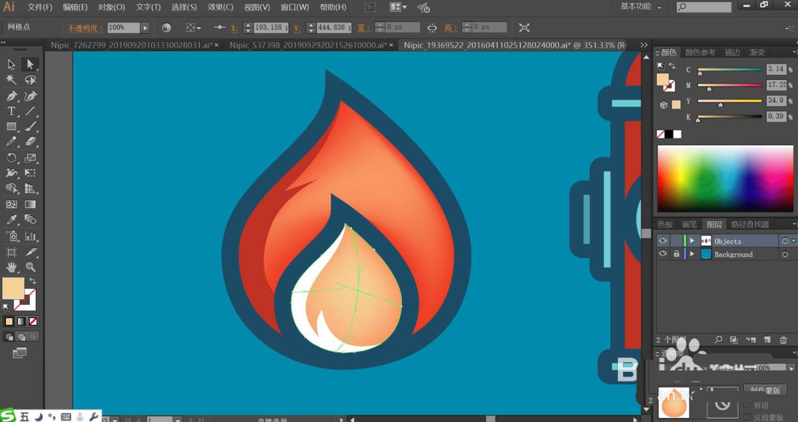
Task: Switch to Nipic_7262799 document tab
Action: click(x=132, y=45)
